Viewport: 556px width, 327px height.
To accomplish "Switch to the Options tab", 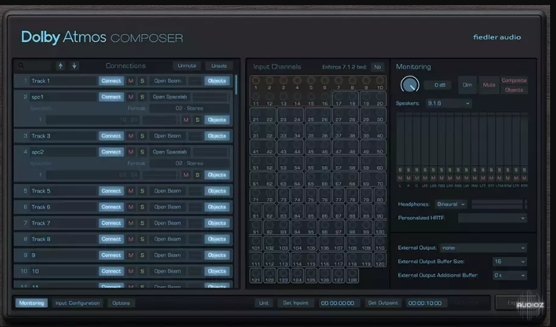I will pos(121,303).
